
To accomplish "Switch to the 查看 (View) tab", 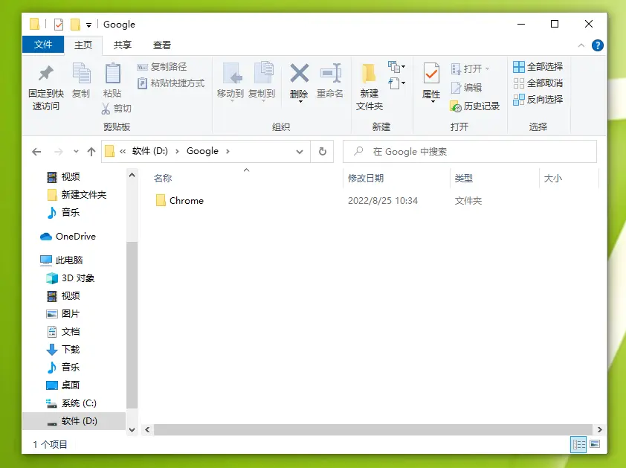I will [x=161, y=45].
